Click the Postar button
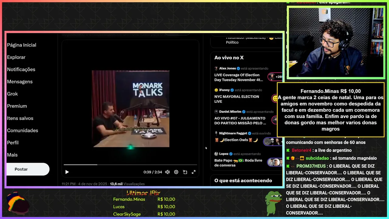 point(28,169)
